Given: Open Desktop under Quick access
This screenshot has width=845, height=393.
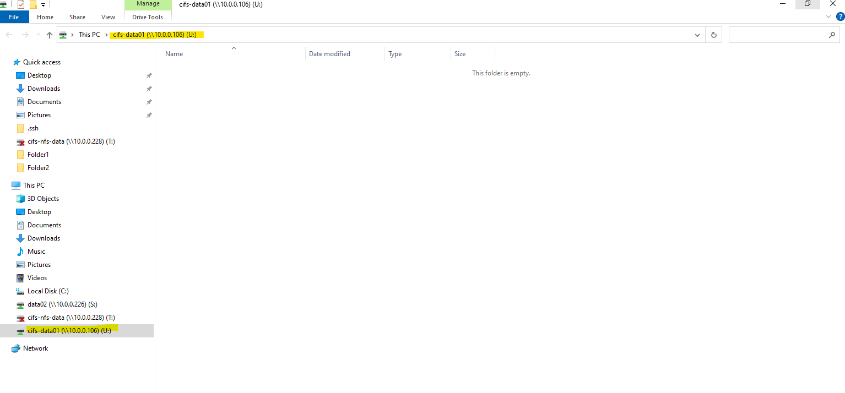Looking at the screenshot, I should [x=39, y=75].
